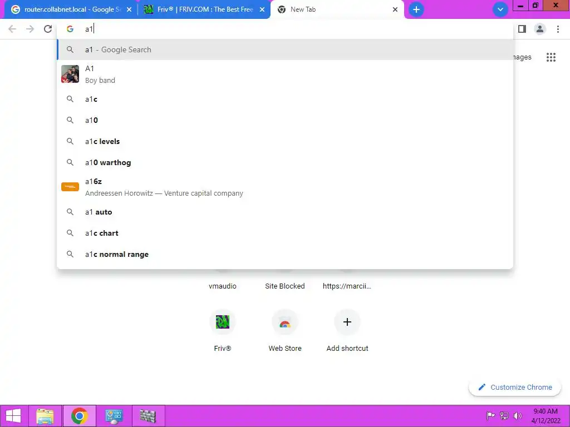
Task: Choose the 'A1 Boy band' suggestion
Action: tap(285, 74)
